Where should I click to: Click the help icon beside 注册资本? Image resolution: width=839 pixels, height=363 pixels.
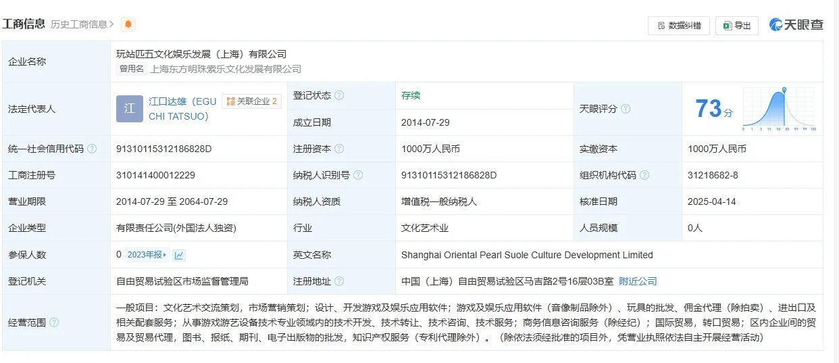(x=339, y=149)
